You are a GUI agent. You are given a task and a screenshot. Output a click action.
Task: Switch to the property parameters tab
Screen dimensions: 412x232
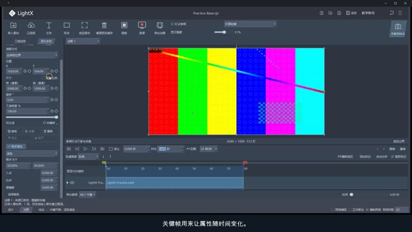[x=46, y=41]
